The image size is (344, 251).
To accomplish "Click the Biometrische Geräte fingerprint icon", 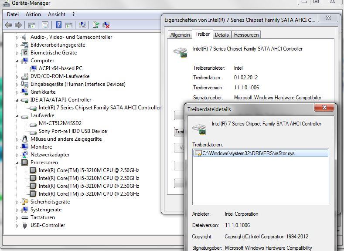I will pyautogui.click(x=25, y=53).
